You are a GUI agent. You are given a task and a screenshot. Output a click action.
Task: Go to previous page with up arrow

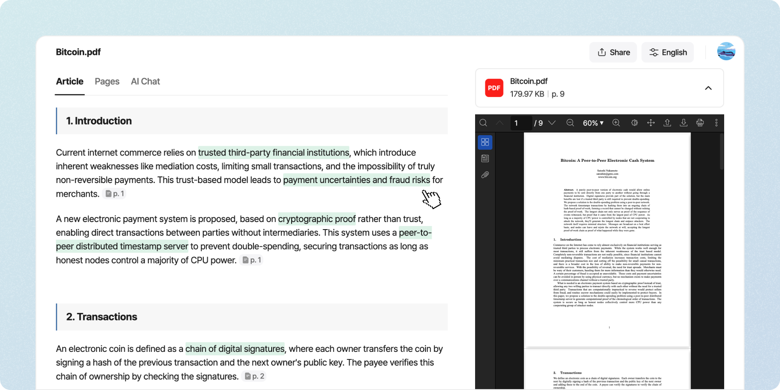click(x=499, y=123)
